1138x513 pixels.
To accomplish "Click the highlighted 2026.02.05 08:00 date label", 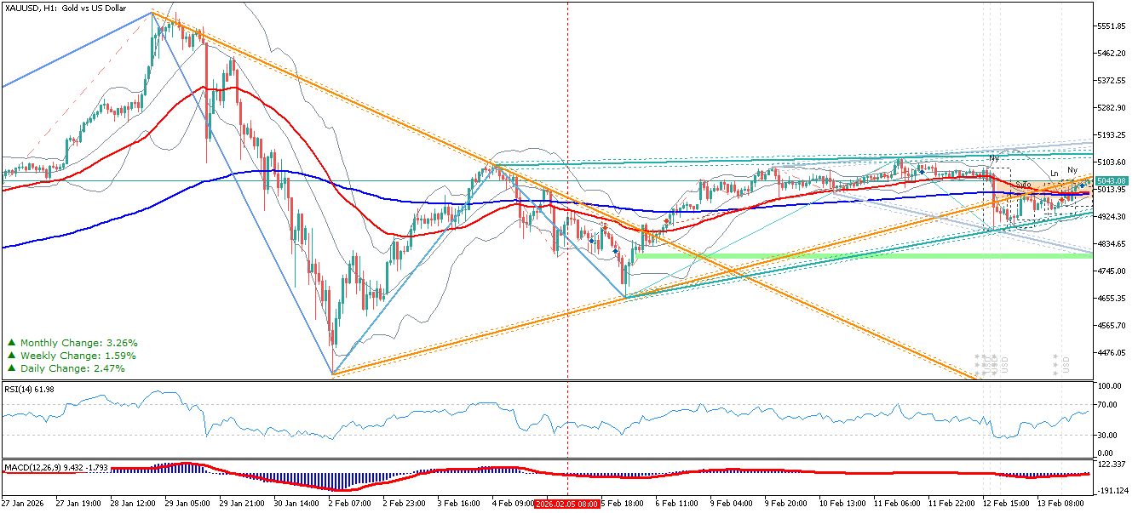I will 567,504.
